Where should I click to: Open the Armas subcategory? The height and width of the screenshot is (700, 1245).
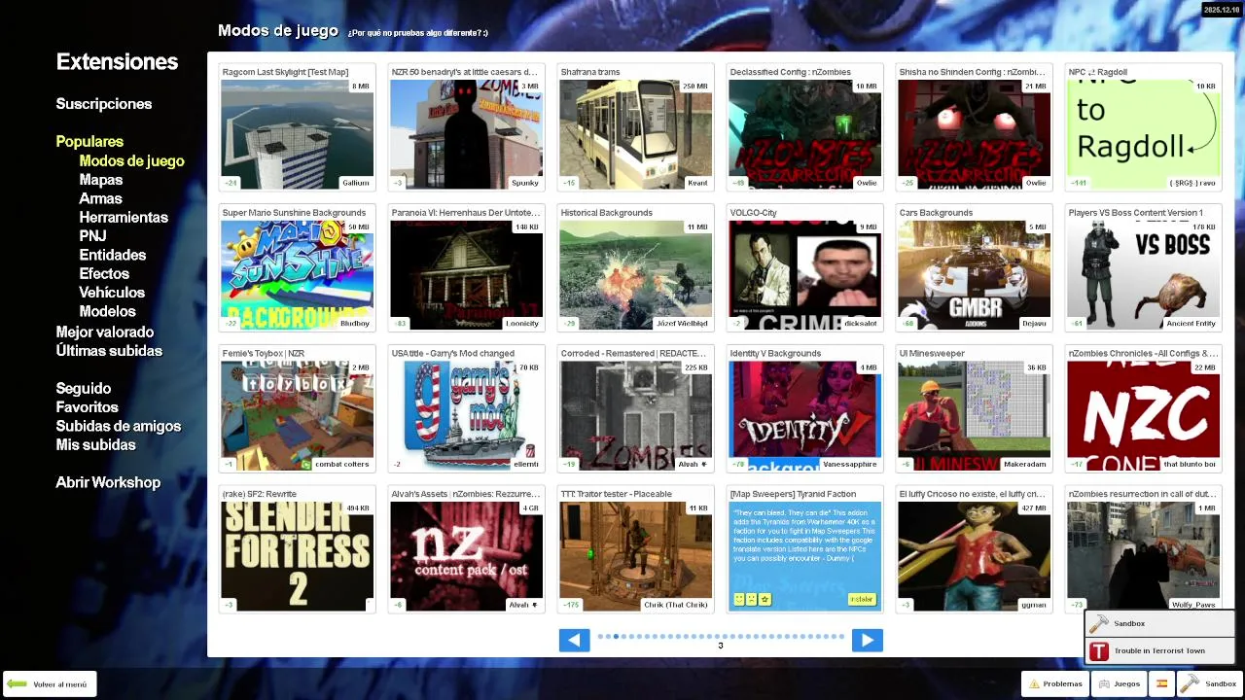tap(100, 198)
